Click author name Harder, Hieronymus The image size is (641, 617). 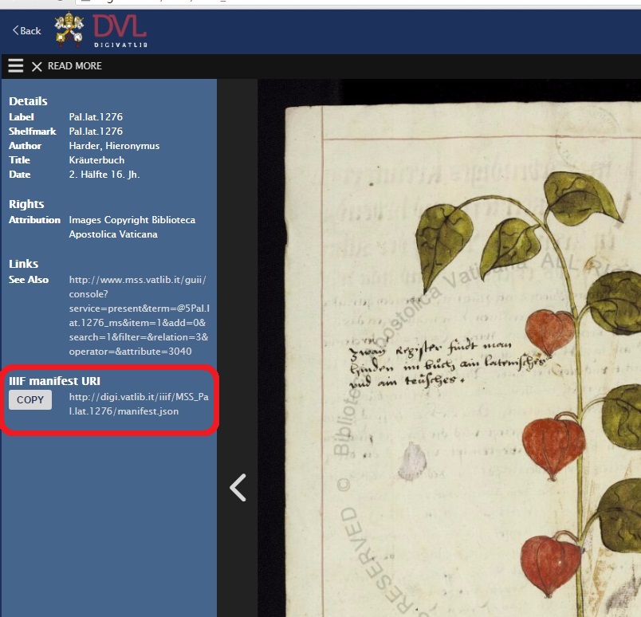pyautogui.click(x=114, y=146)
